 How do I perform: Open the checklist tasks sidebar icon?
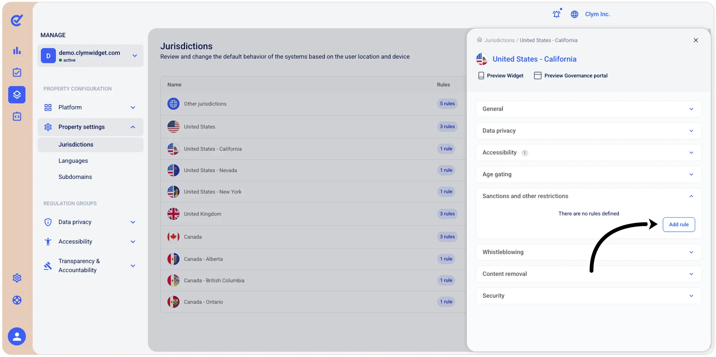(17, 73)
